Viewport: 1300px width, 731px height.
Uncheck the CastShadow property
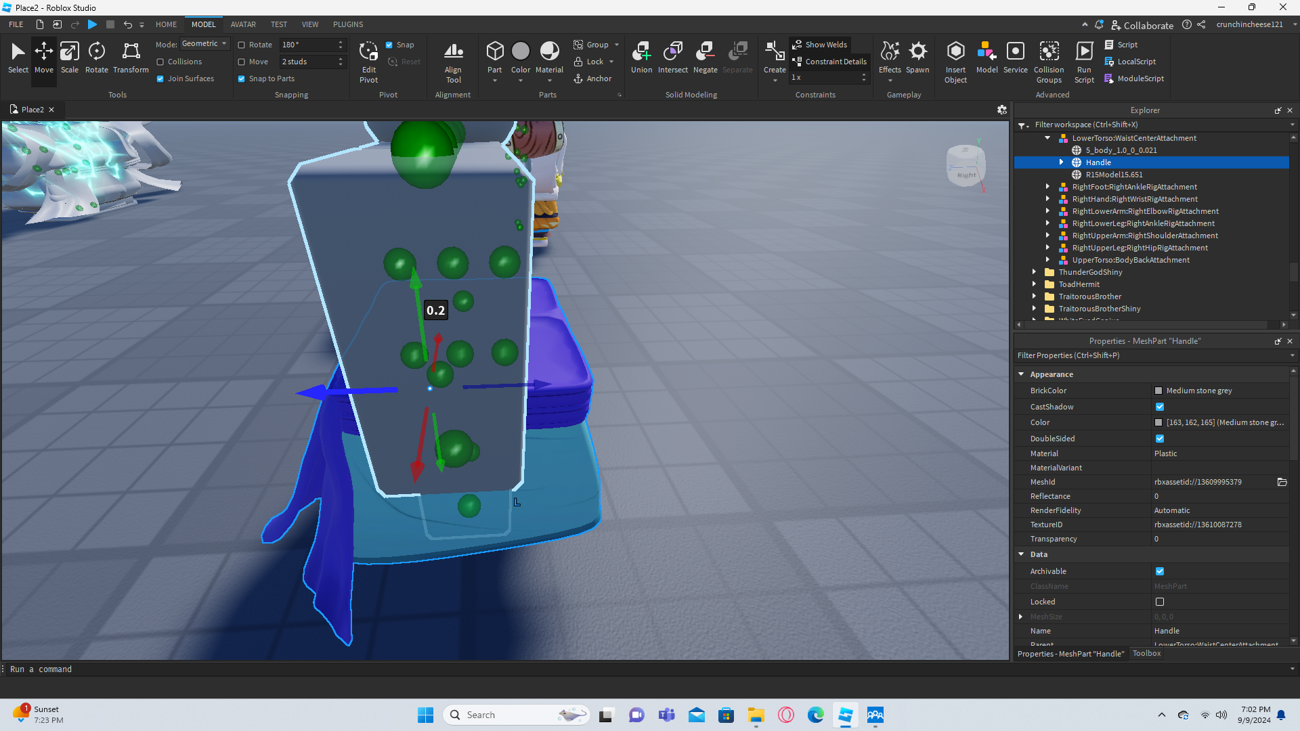pos(1160,407)
